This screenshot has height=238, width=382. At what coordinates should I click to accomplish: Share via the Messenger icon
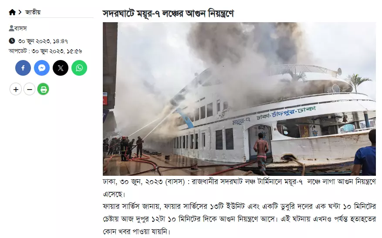click(42, 68)
